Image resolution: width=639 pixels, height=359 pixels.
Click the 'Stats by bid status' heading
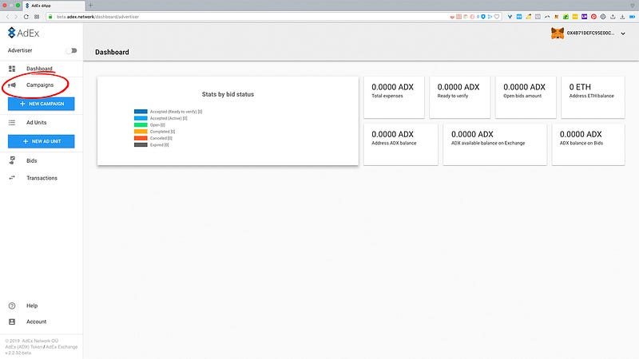tap(228, 94)
